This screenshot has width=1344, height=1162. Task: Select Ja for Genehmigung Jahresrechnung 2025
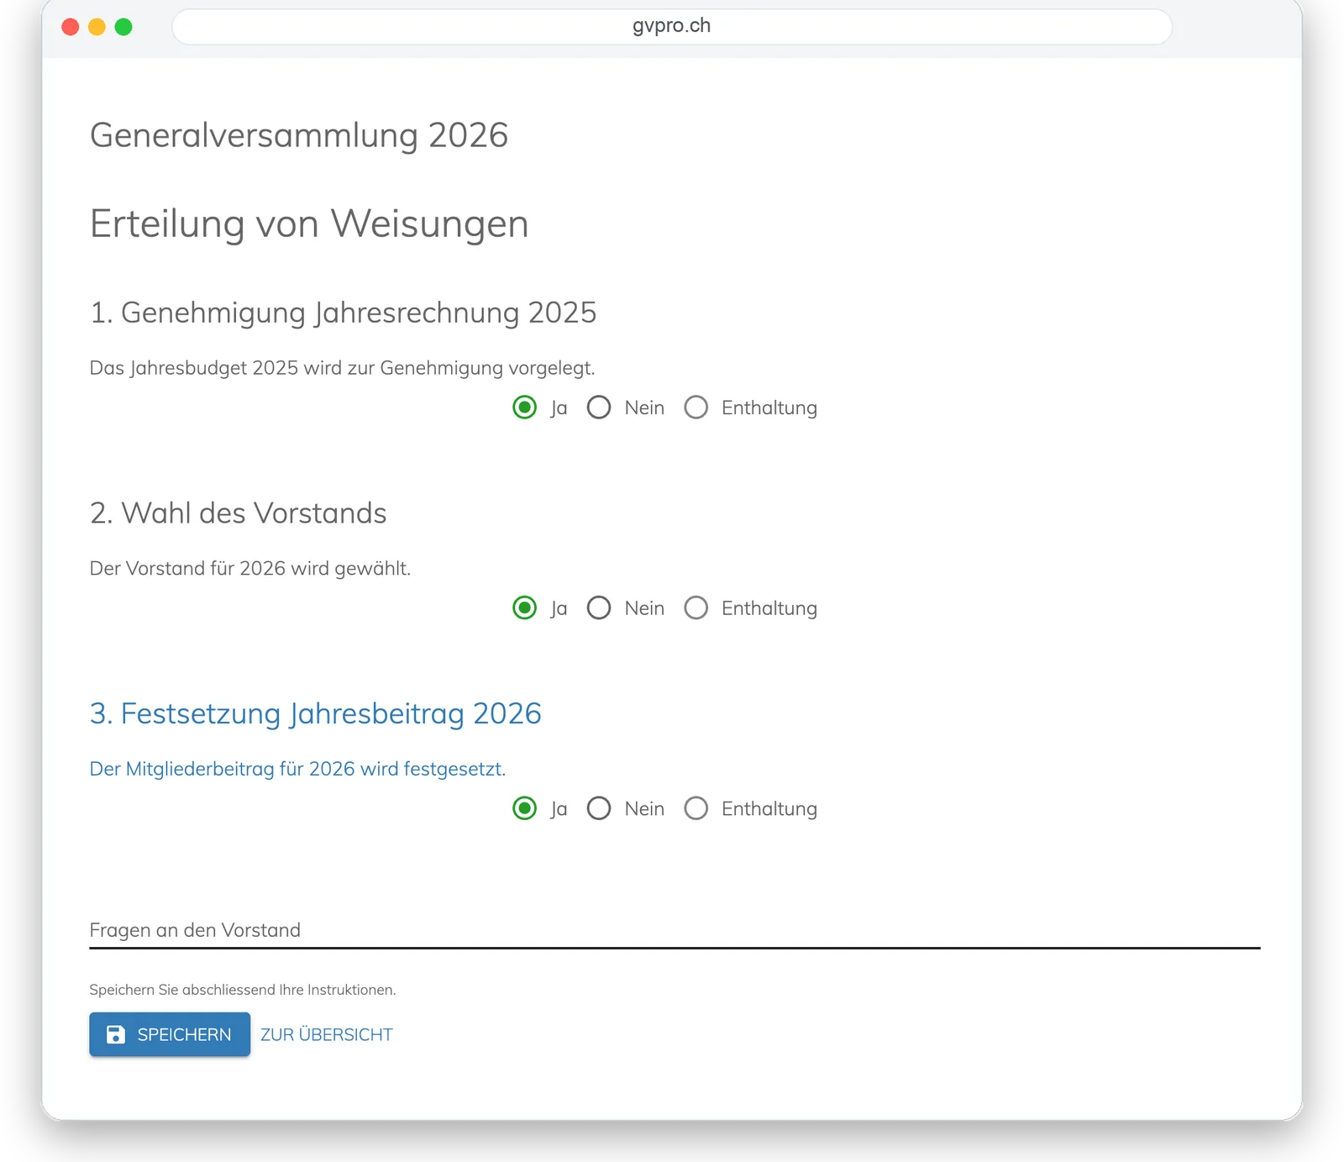pos(525,407)
